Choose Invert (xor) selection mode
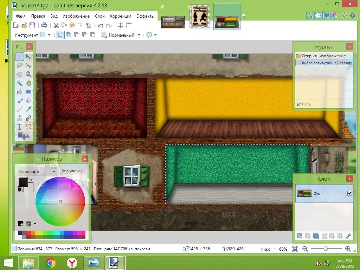Screen dimensions: 360x270 tap(93, 35)
